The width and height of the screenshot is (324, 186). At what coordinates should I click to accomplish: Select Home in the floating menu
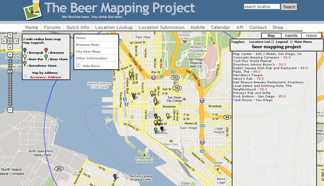pos(96,38)
